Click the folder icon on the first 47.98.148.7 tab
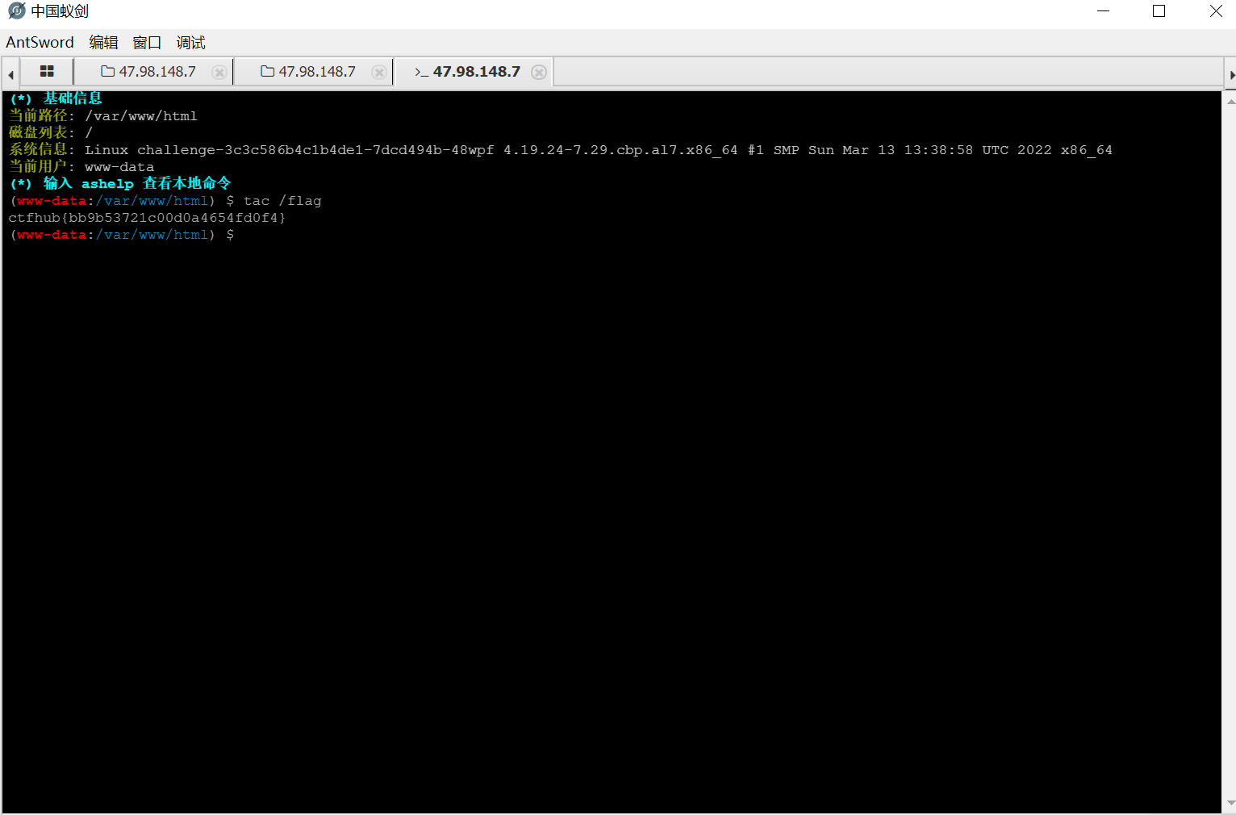1236x815 pixels. [107, 71]
